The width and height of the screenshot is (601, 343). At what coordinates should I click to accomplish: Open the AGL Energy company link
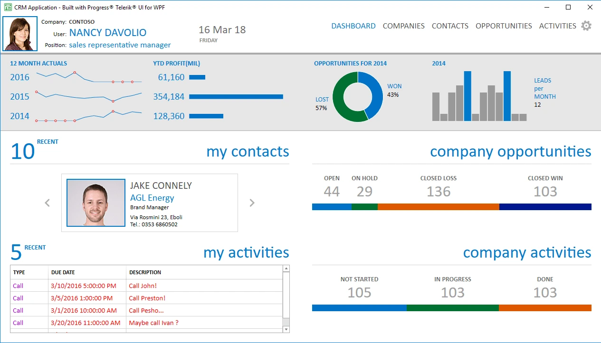152,198
